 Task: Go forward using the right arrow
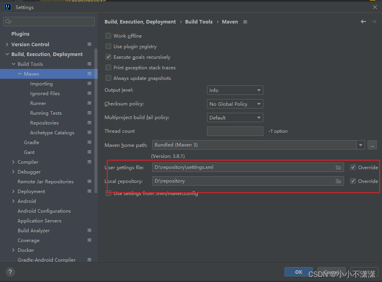(x=374, y=22)
